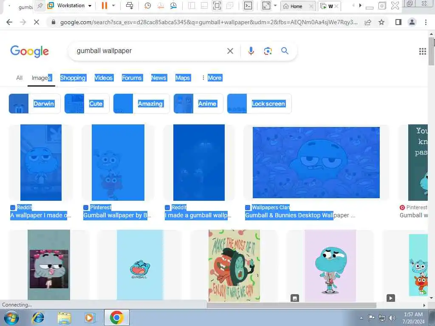Filter images by the Darwin chip

[x=34, y=104]
